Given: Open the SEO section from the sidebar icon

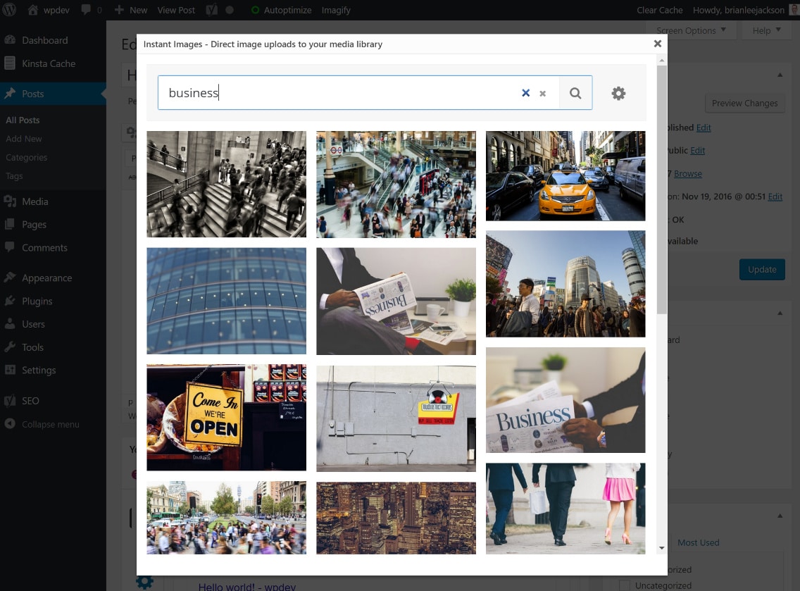Looking at the screenshot, I should click(x=10, y=400).
